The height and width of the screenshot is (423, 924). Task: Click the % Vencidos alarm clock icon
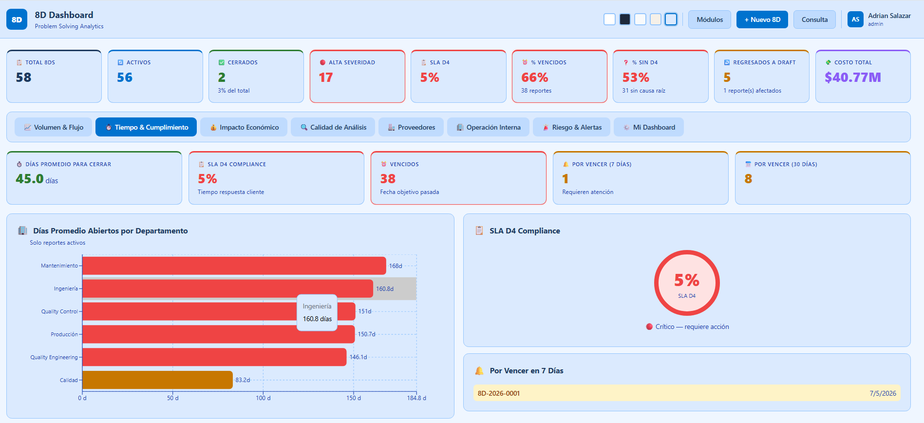coord(525,62)
